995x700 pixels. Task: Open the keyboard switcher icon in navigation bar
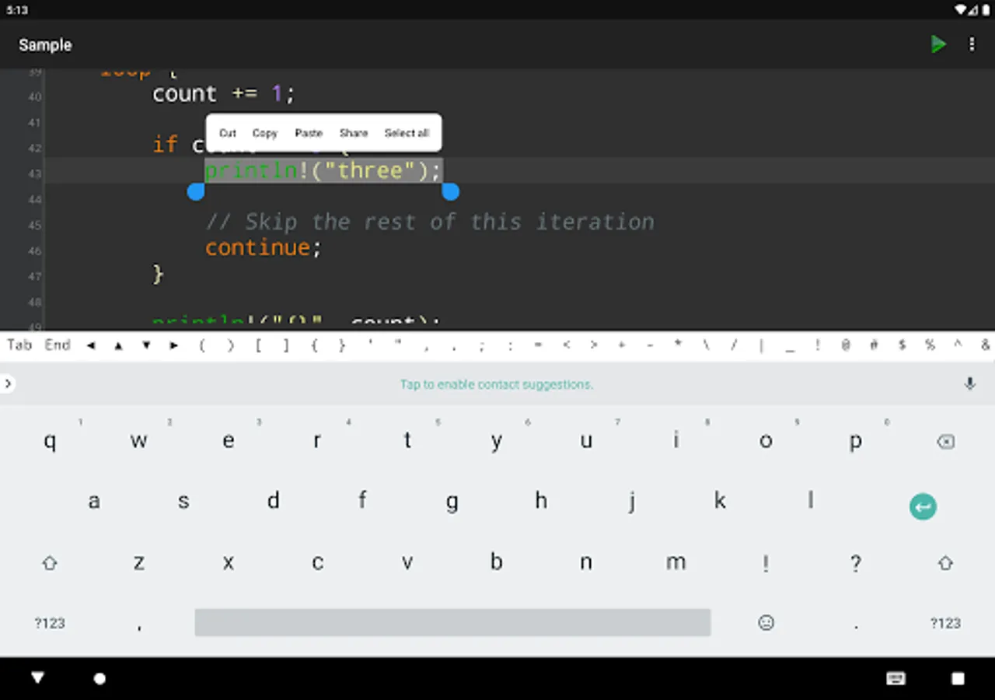click(x=895, y=679)
